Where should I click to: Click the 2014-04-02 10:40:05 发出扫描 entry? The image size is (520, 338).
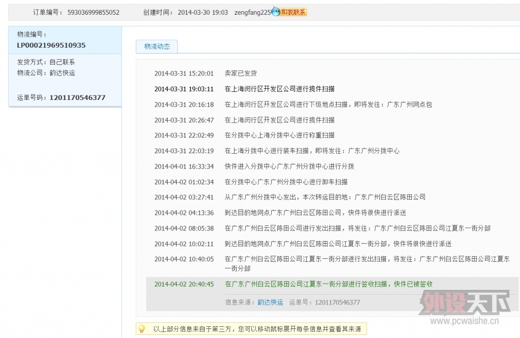coord(332,263)
